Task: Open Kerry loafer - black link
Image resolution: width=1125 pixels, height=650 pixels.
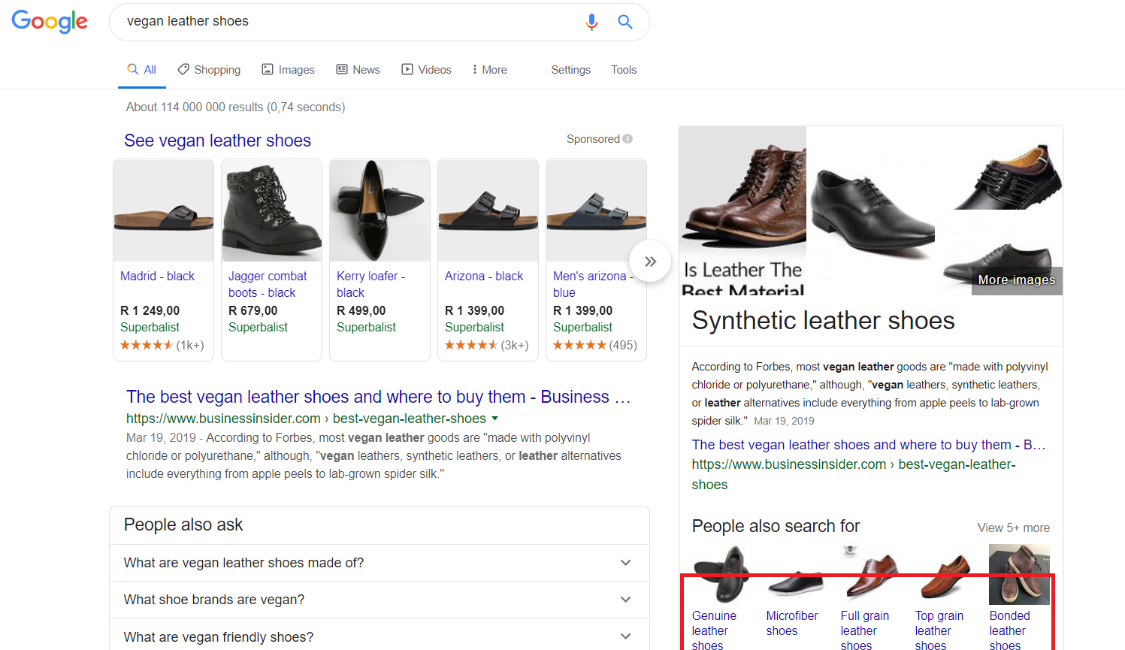Action: point(370,284)
